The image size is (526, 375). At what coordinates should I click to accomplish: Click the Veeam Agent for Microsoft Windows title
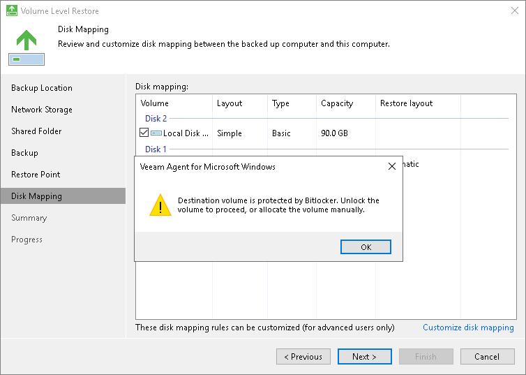coord(207,167)
